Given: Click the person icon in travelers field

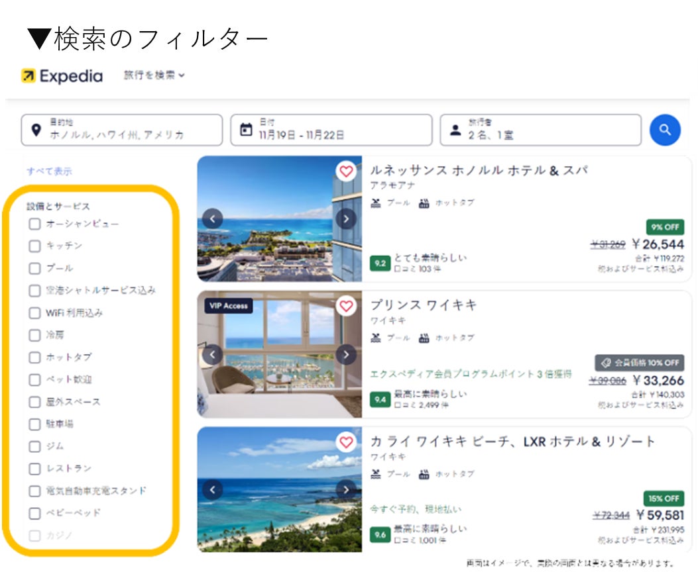Looking at the screenshot, I should (455, 130).
